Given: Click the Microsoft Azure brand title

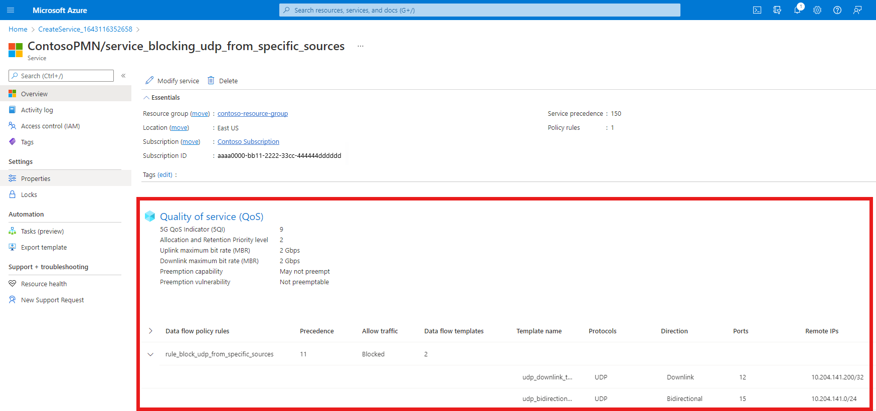Looking at the screenshot, I should pyautogui.click(x=60, y=10).
